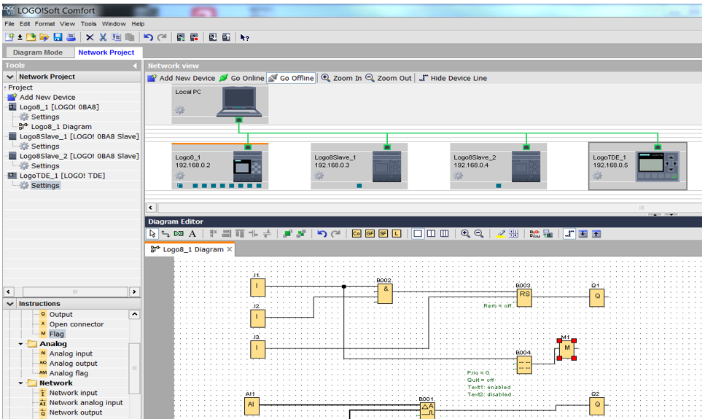Image resolution: width=705 pixels, height=419 pixels.
Task: Click the Instructions list scroll up arrow
Action: click(134, 314)
